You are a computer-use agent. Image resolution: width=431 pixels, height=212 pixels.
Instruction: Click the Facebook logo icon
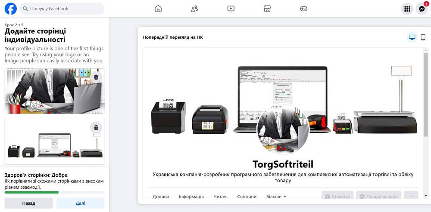pos(10,9)
